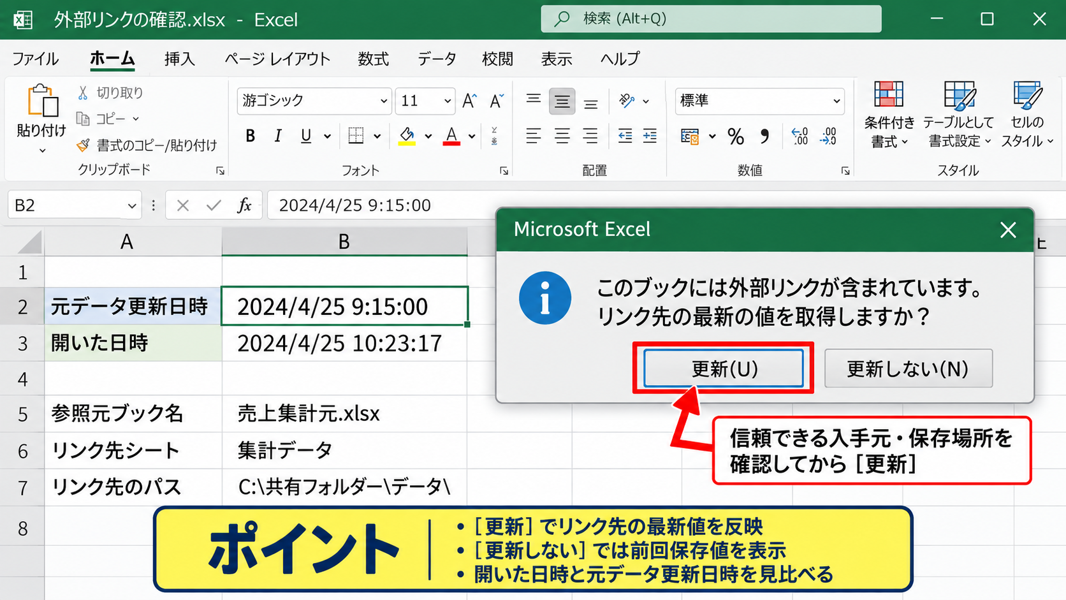Apply the yellow fill color bucket

click(407, 136)
